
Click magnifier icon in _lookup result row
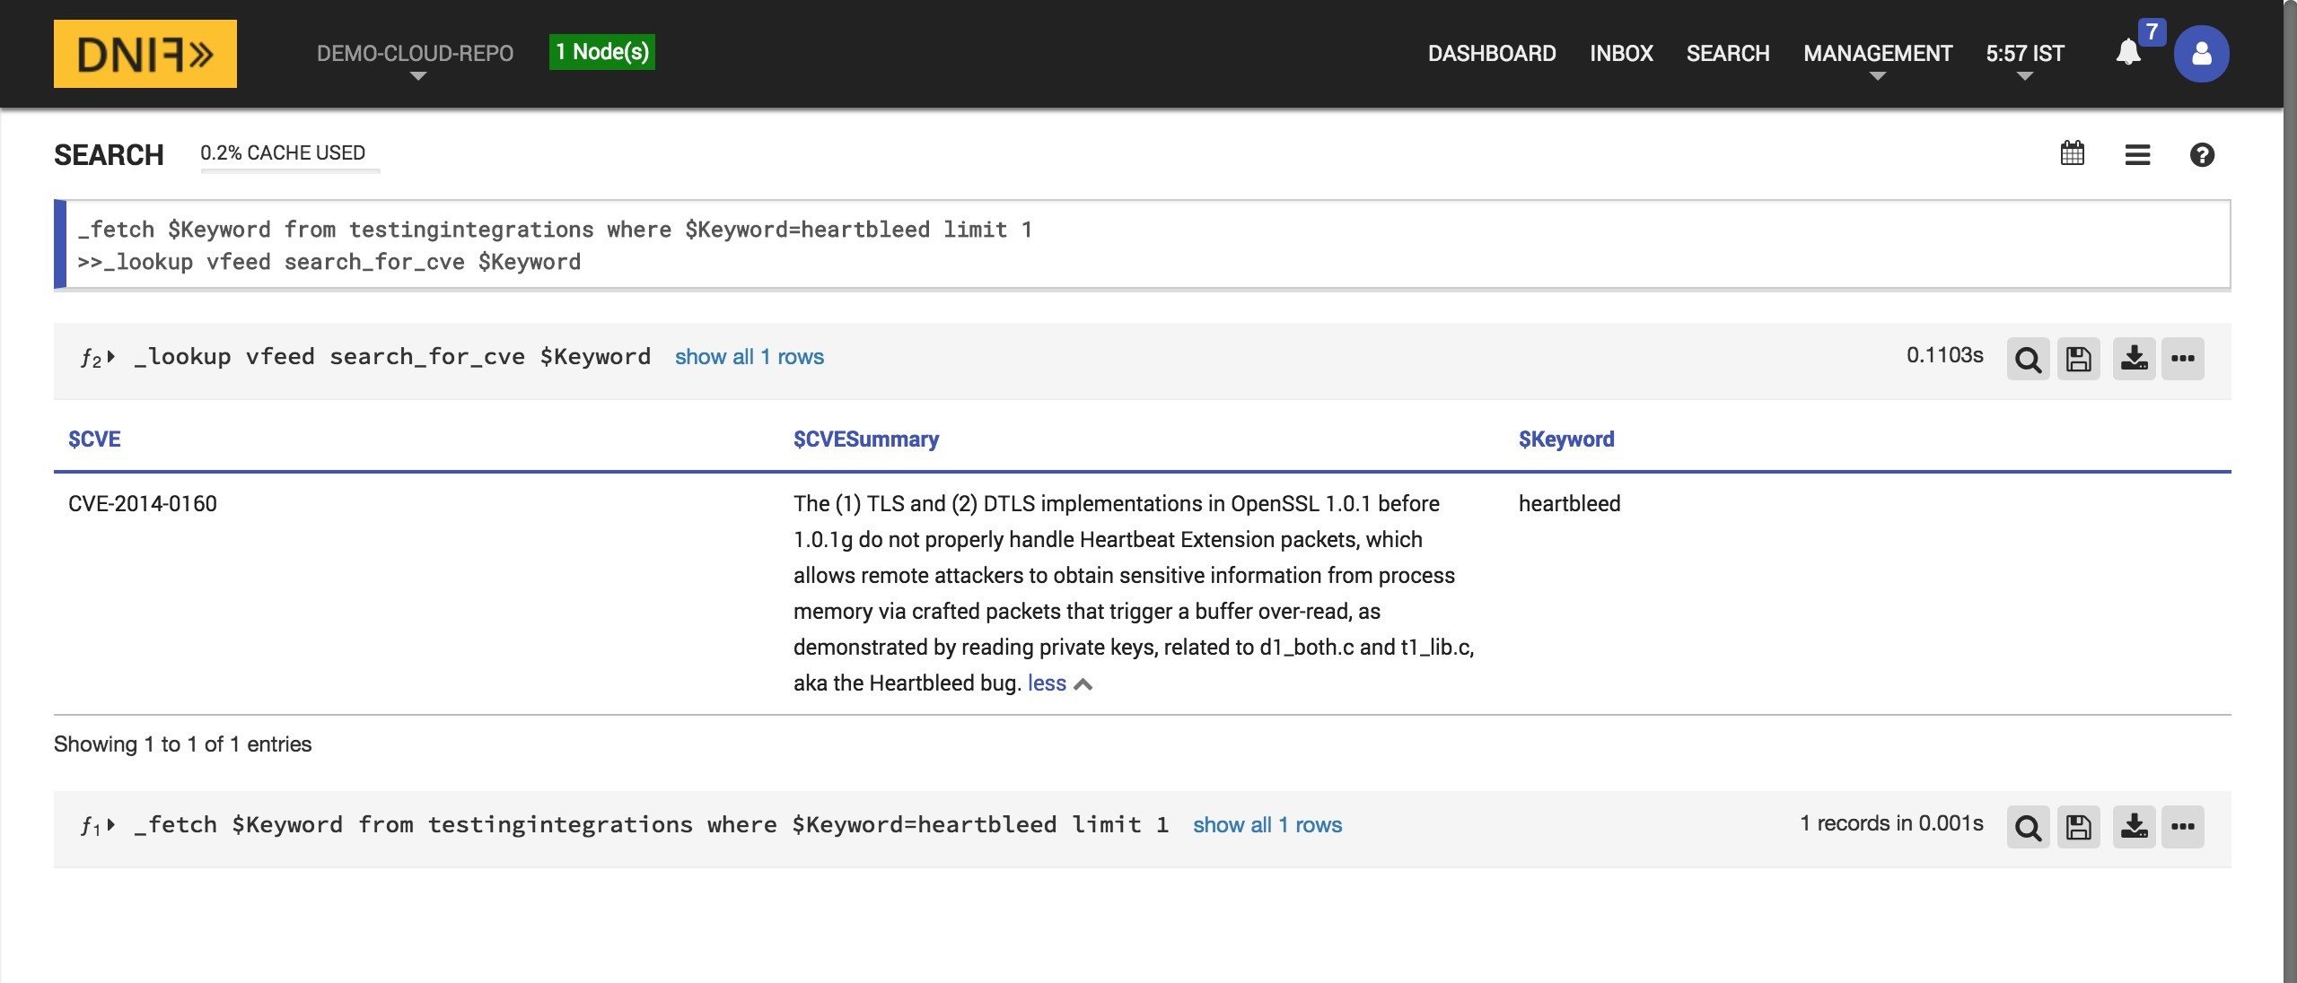[2028, 359]
